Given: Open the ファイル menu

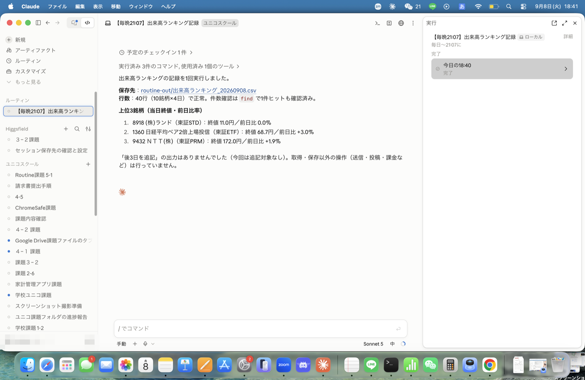Looking at the screenshot, I should click(x=57, y=7).
